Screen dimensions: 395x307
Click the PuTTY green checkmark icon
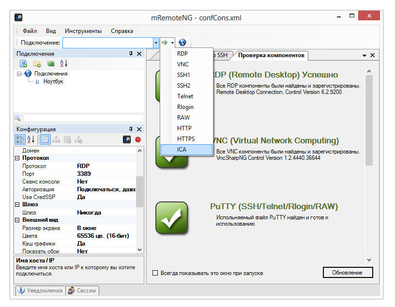pyautogui.click(x=171, y=218)
